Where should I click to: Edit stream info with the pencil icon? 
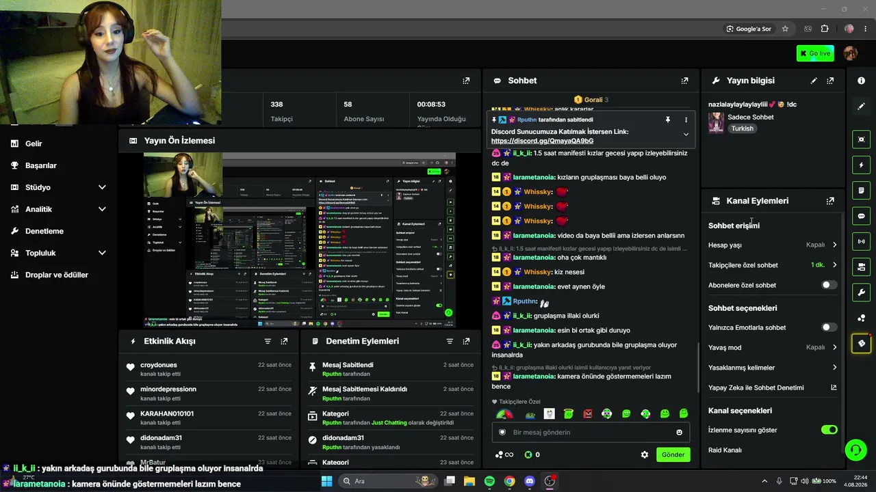[x=814, y=81]
